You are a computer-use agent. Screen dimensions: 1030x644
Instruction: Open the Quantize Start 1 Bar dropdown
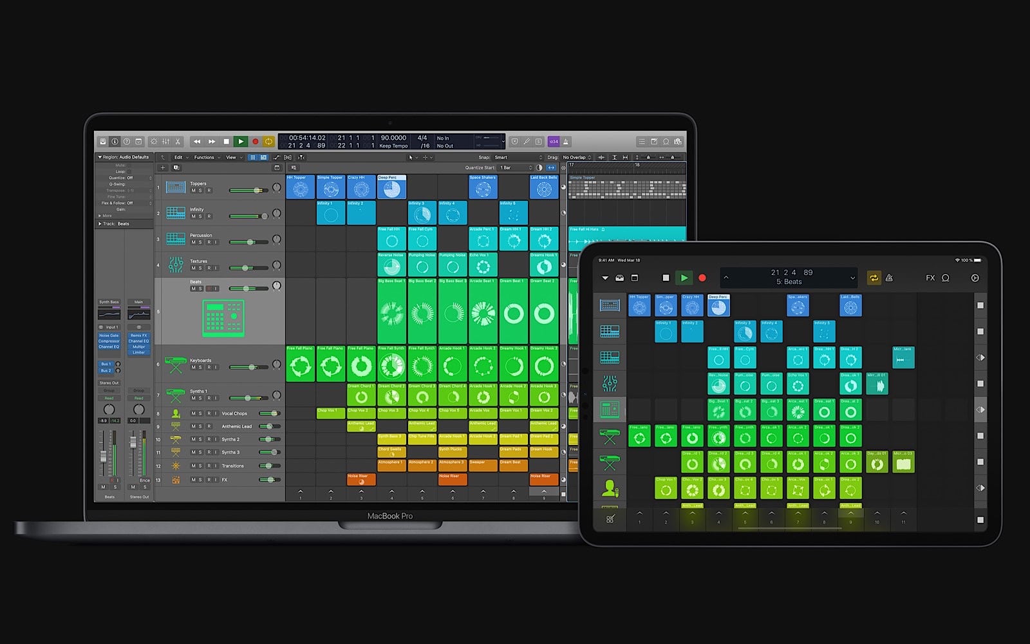click(x=516, y=167)
